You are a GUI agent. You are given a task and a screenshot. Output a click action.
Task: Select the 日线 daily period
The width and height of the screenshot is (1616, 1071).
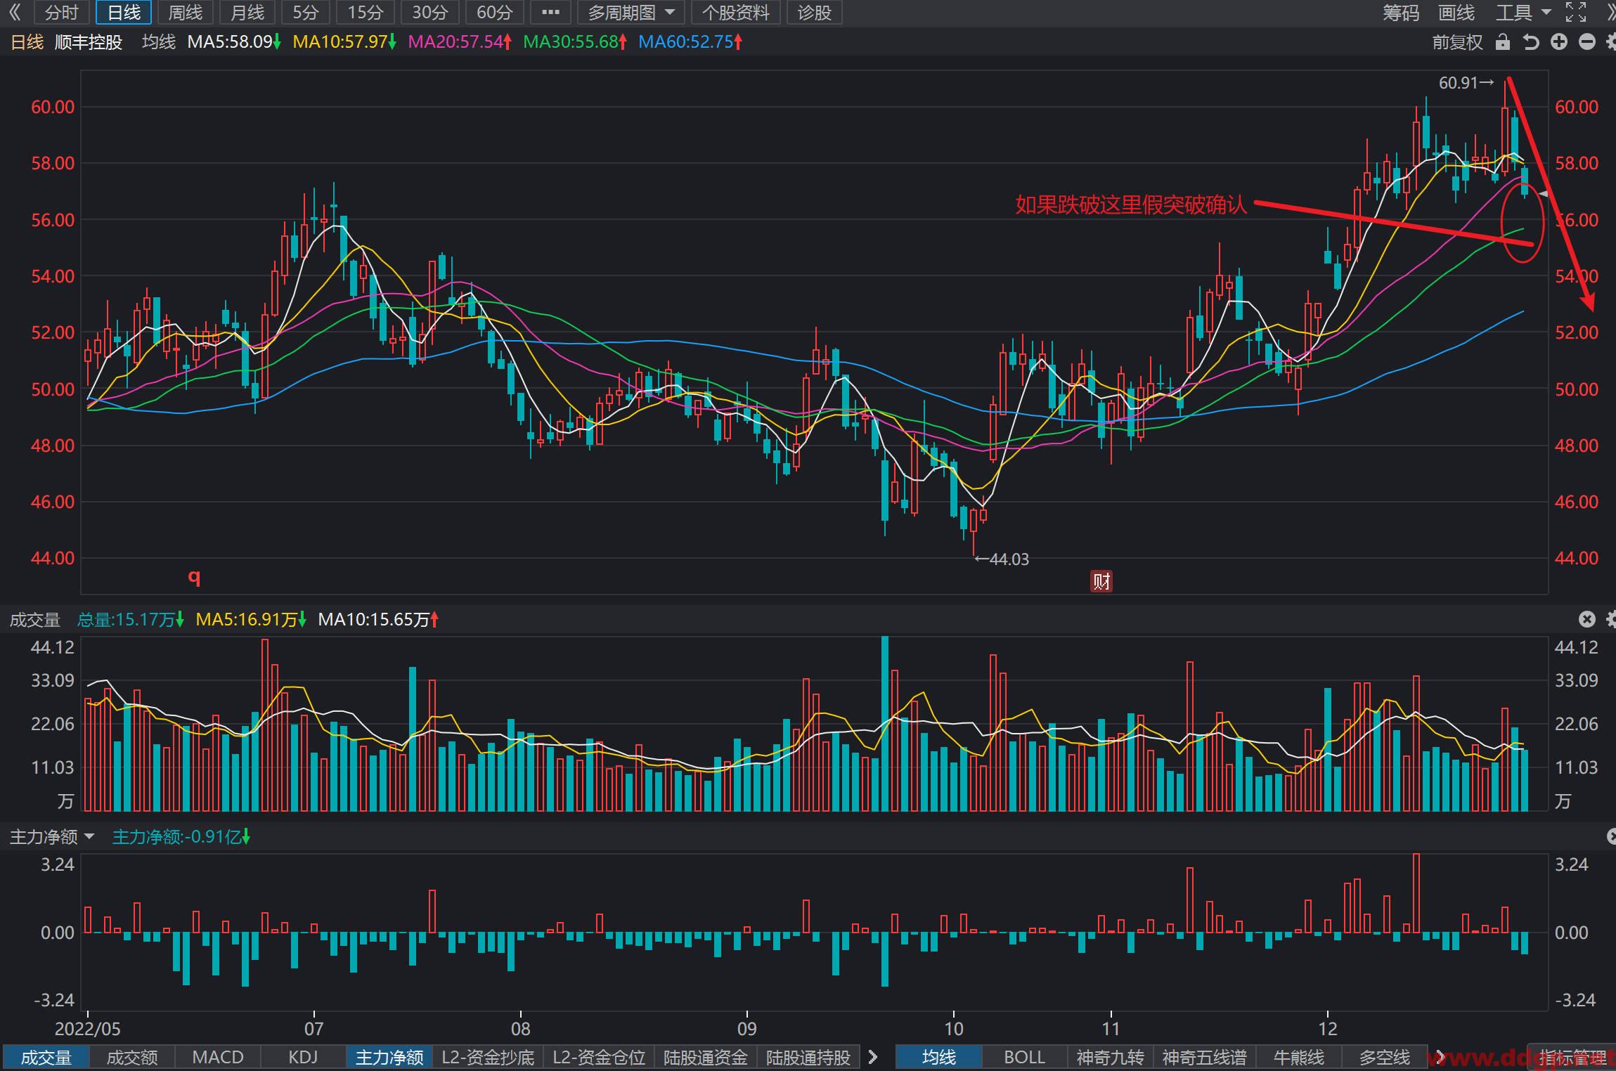(x=124, y=13)
